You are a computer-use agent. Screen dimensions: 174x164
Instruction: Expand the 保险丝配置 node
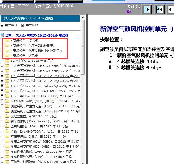[2, 116]
